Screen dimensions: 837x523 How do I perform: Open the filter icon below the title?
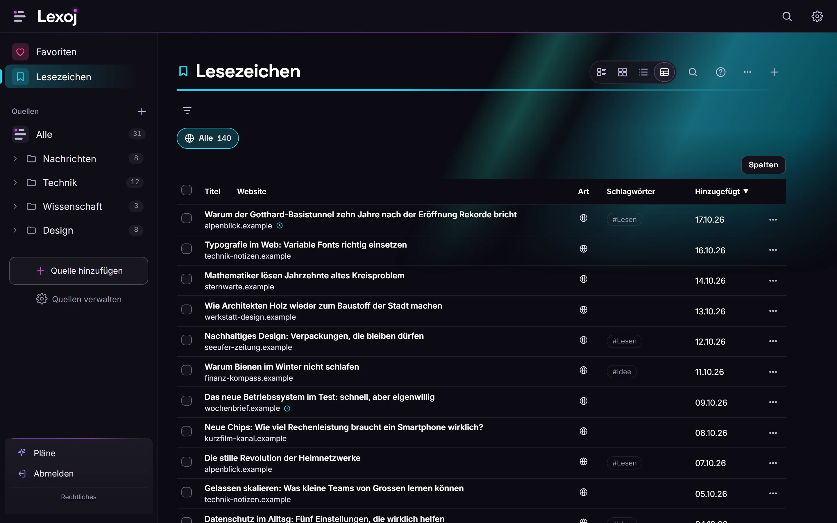[187, 110]
